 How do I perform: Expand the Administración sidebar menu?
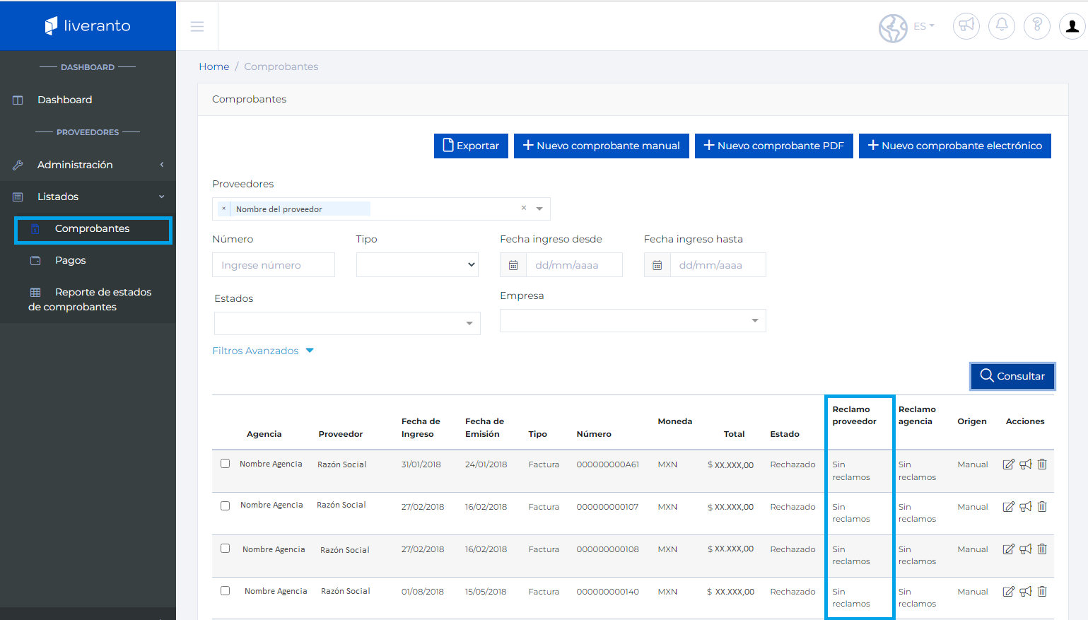point(88,165)
